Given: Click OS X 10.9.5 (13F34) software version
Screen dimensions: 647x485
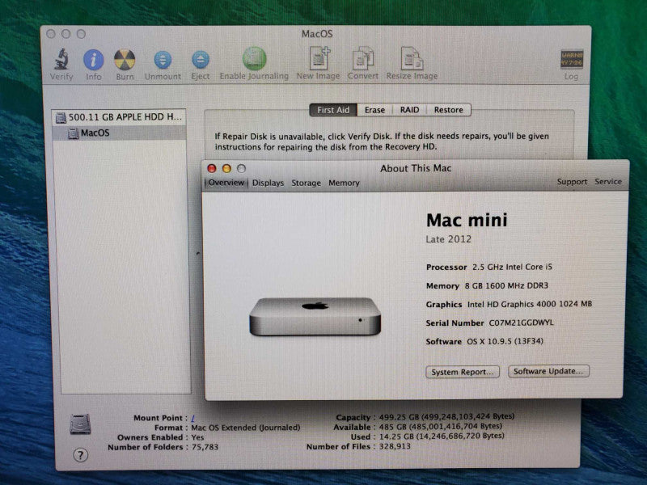Looking at the screenshot, I should coord(505,341).
